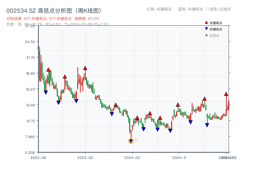Click the red high marker at 2023-05 peak
This screenshot has width=254, height=190.
[x=85, y=68]
